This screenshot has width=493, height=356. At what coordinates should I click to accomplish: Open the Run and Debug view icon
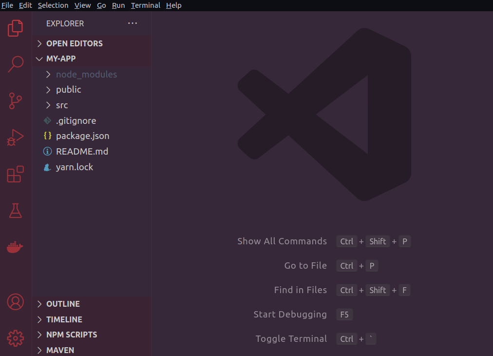tap(15, 138)
